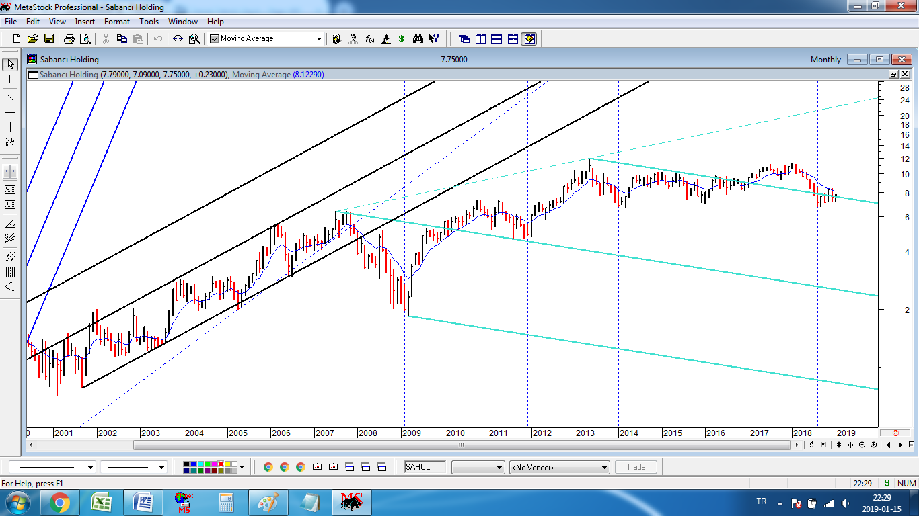Open the File menu

click(11, 21)
